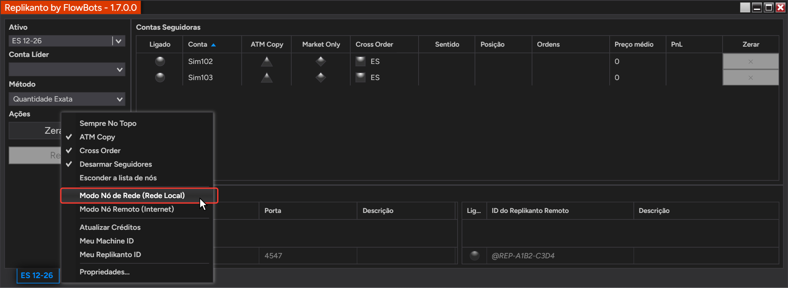Open Propriedades... from context menu
788x288 pixels.
pyautogui.click(x=137, y=272)
